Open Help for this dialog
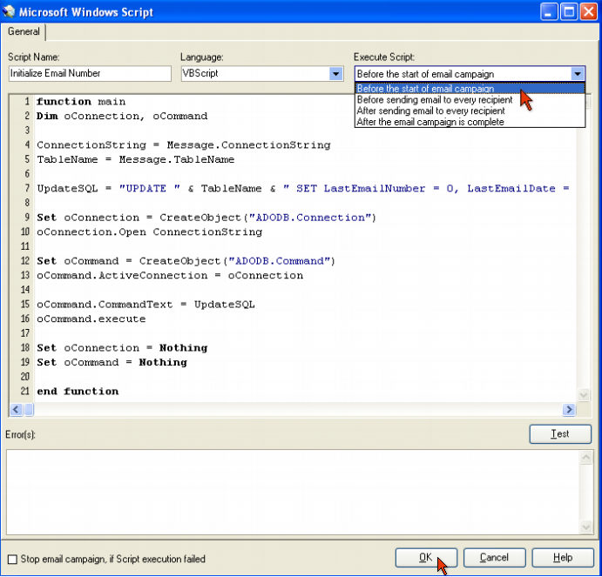The width and height of the screenshot is (602, 577). pos(563,558)
